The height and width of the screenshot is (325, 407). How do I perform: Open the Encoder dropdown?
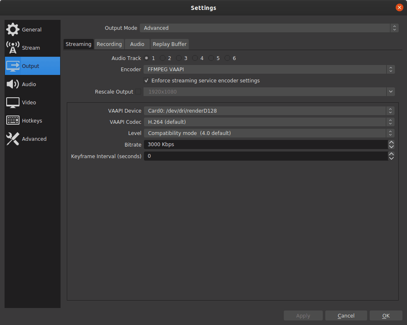click(x=269, y=70)
